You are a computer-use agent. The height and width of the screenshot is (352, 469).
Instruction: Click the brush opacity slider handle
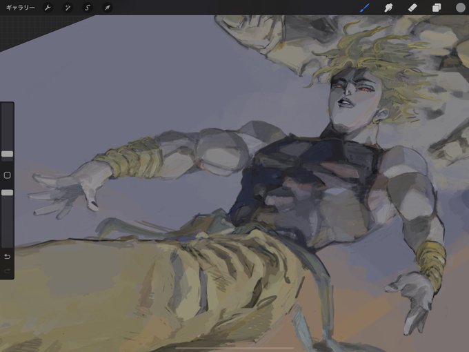tap(7, 193)
